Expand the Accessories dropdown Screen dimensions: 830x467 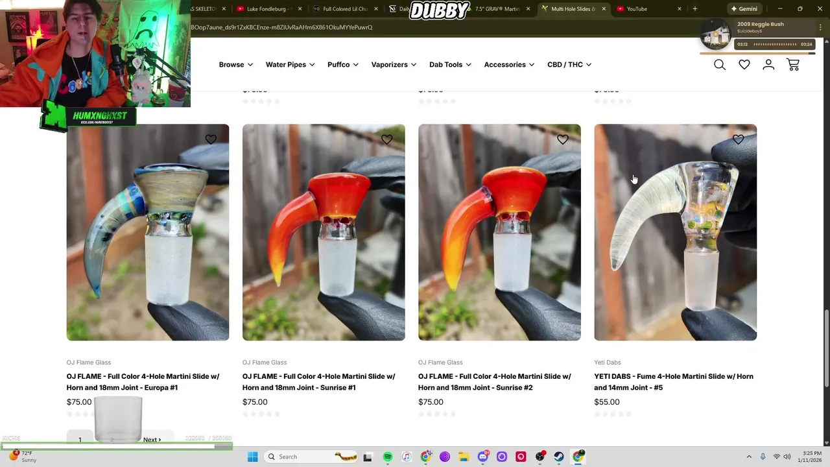[509, 65]
